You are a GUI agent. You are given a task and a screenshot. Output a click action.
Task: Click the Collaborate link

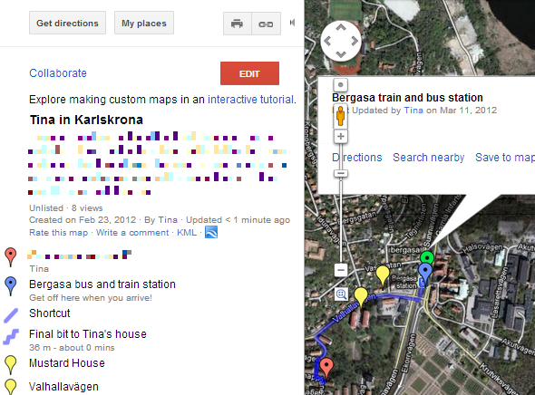(58, 73)
